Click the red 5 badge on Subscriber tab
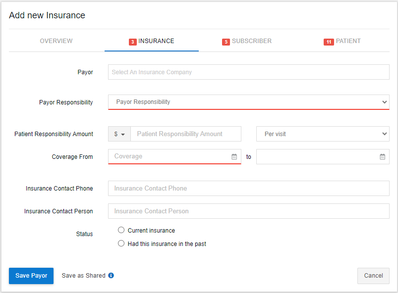 coord(227,42)
